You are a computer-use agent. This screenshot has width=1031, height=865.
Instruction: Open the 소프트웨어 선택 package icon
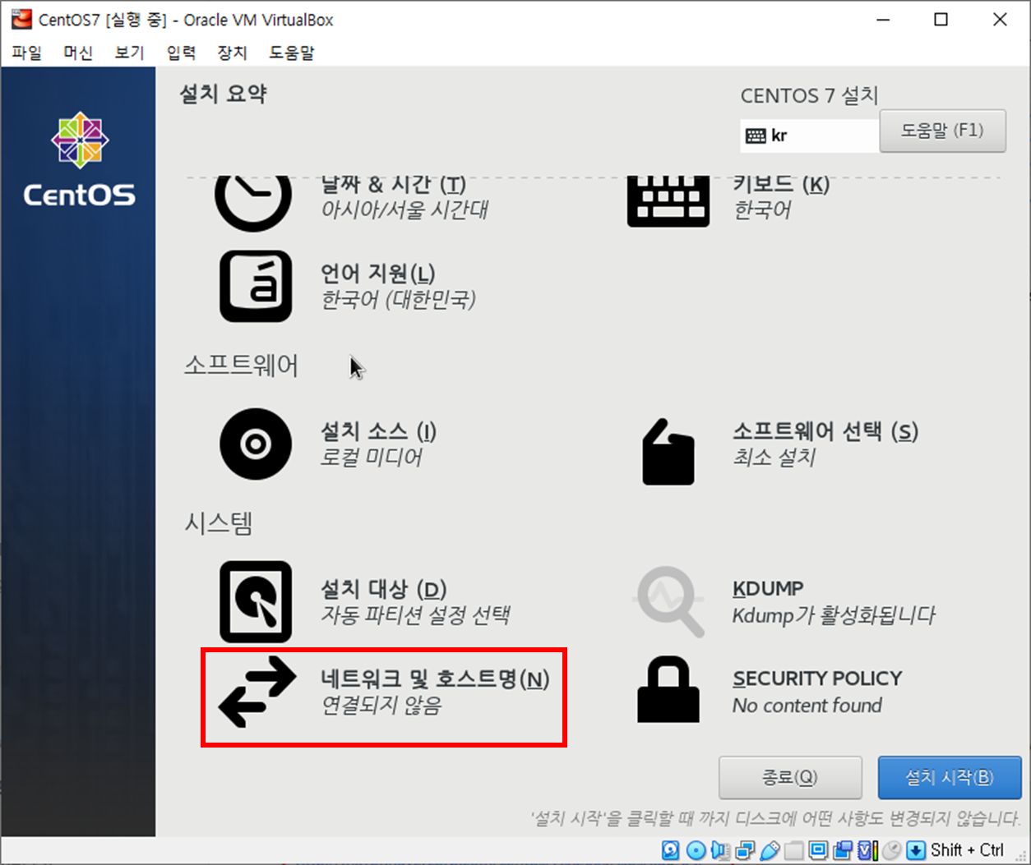(668, 452)
